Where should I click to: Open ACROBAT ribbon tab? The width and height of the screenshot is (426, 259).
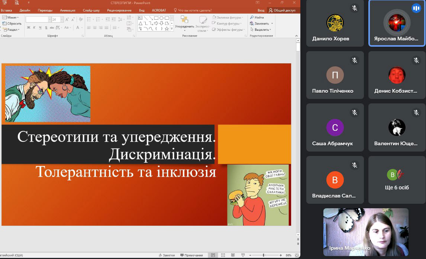[159, 10]
